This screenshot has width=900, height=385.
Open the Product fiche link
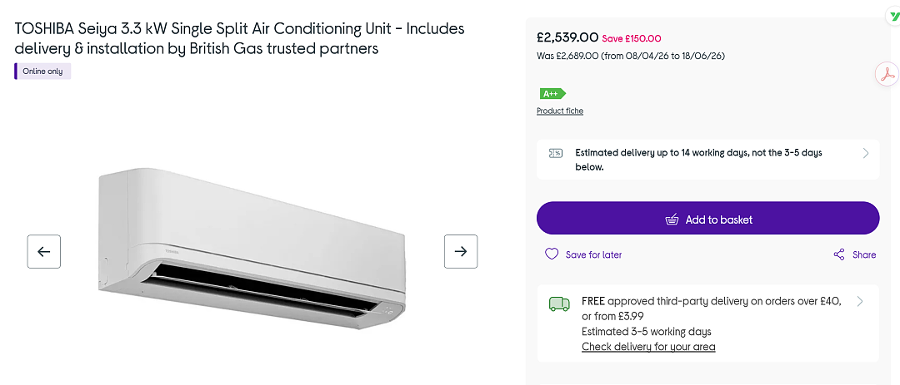tap(560, 111)
